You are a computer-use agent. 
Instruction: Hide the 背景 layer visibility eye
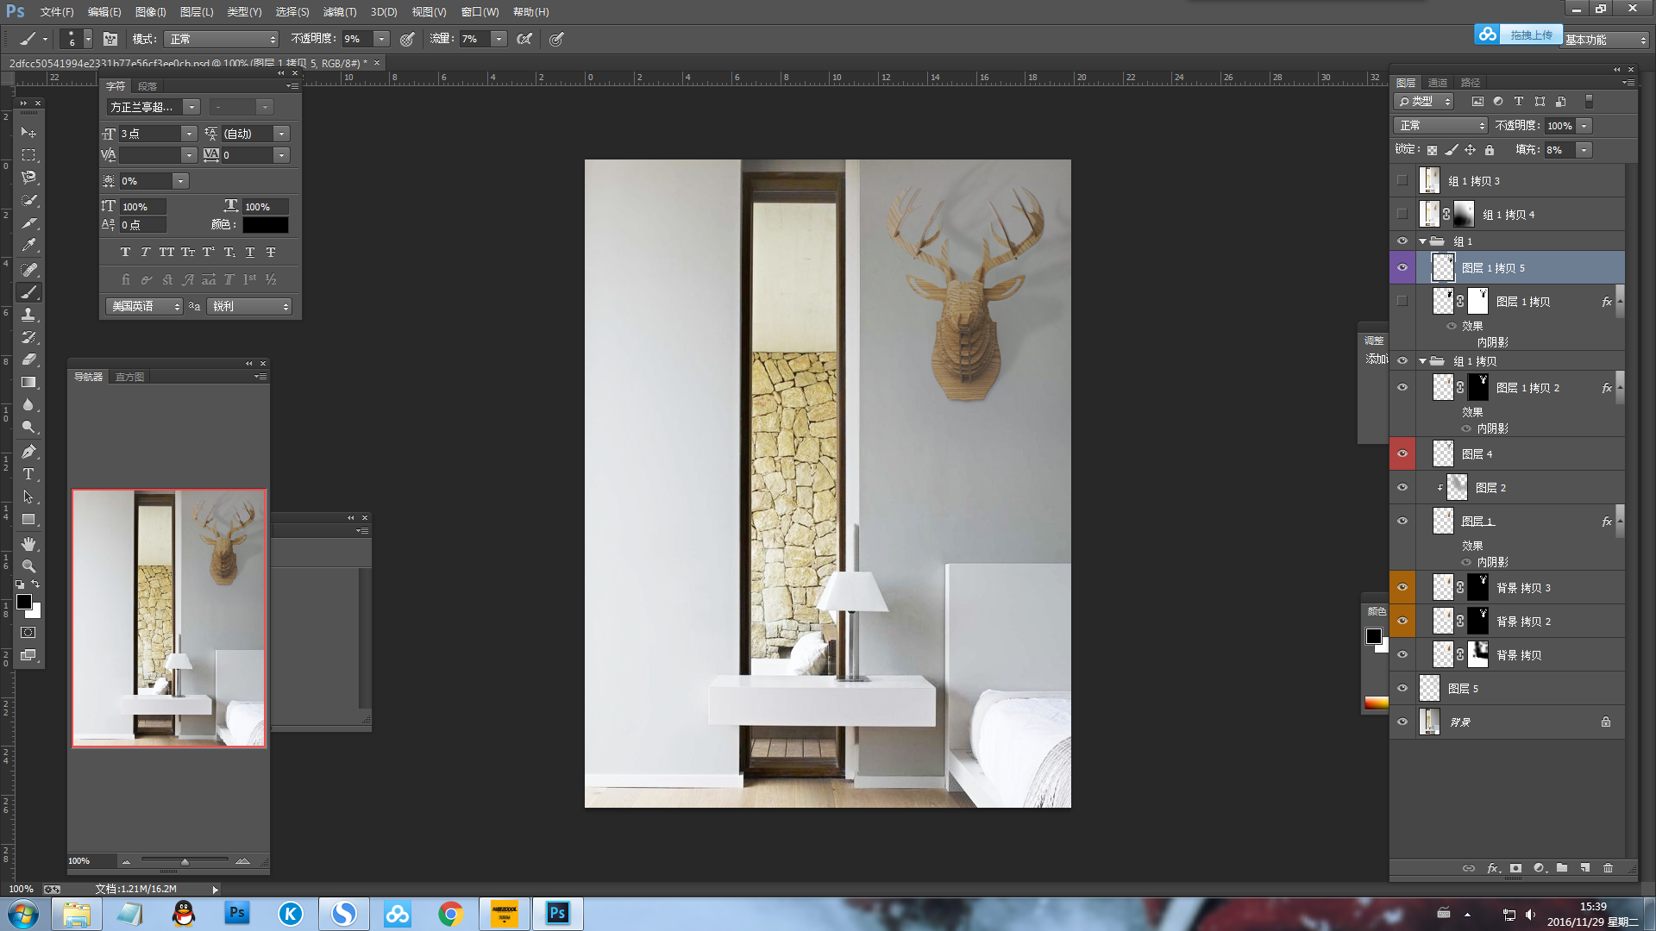click(1402, 722)
